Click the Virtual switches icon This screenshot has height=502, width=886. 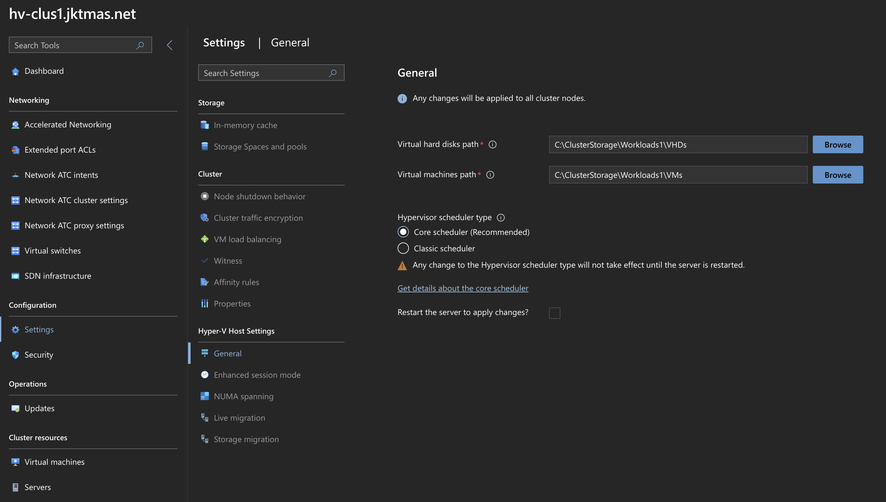click(x=15, y=251)
